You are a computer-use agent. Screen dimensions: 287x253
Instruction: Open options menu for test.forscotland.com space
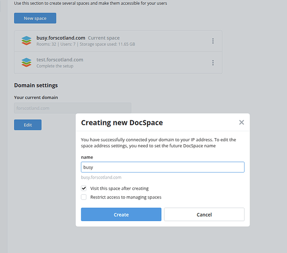point(213,63)
